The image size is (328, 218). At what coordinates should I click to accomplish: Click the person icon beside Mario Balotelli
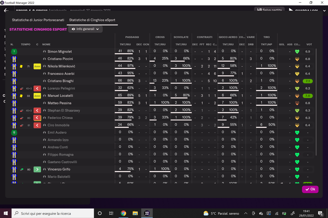[45, 177]
